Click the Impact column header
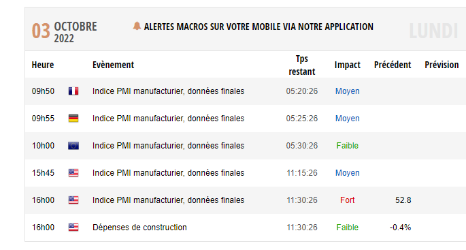This screenshot has height=250, width=466. [348, 65]
